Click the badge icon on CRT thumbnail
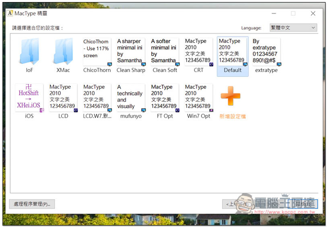Screen dimensions: 328x228 [211, 64]
